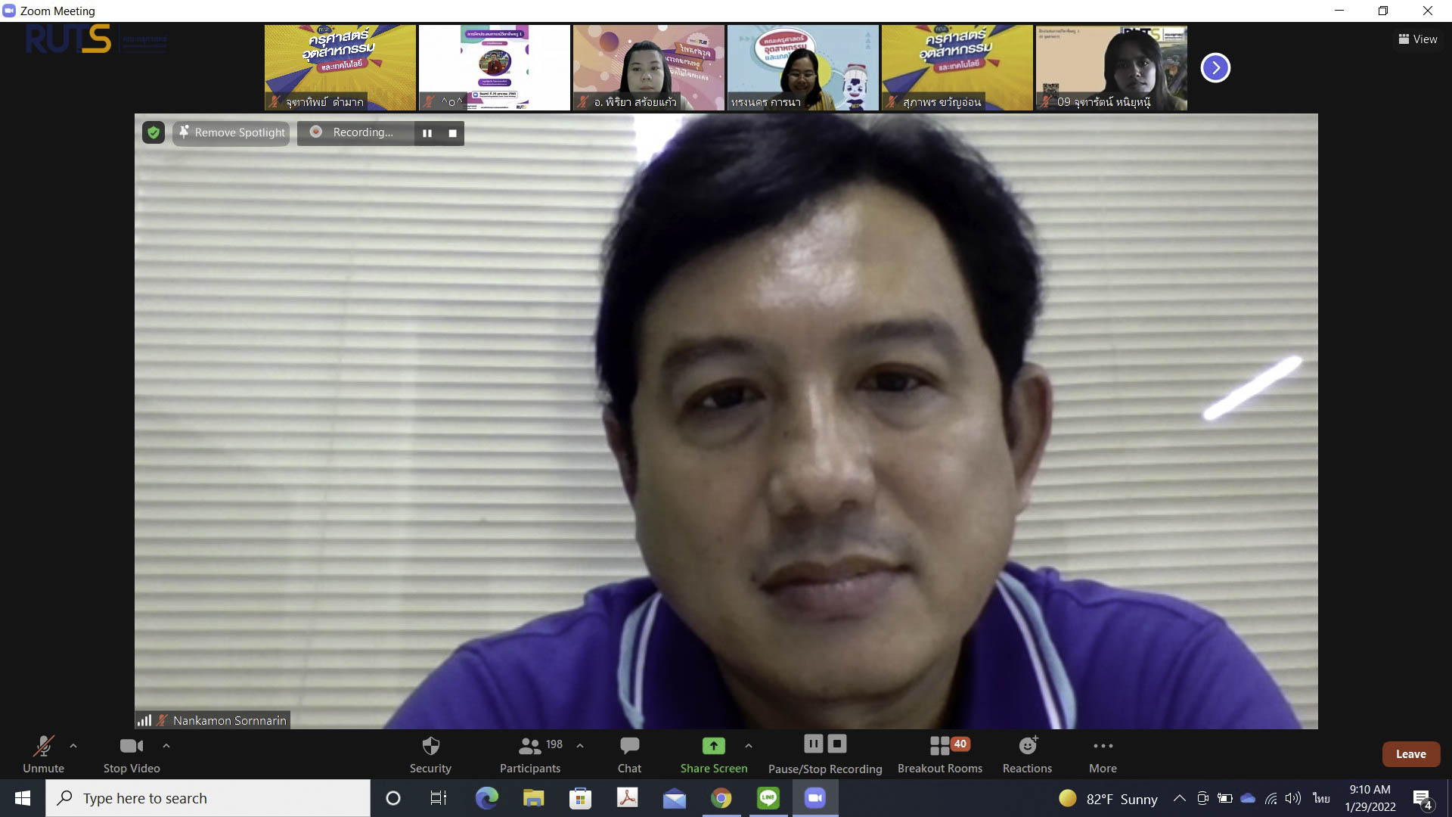Click the green Share Screen button
The width and height of the screenshot is (1452, 817).
tap(713, 754)
